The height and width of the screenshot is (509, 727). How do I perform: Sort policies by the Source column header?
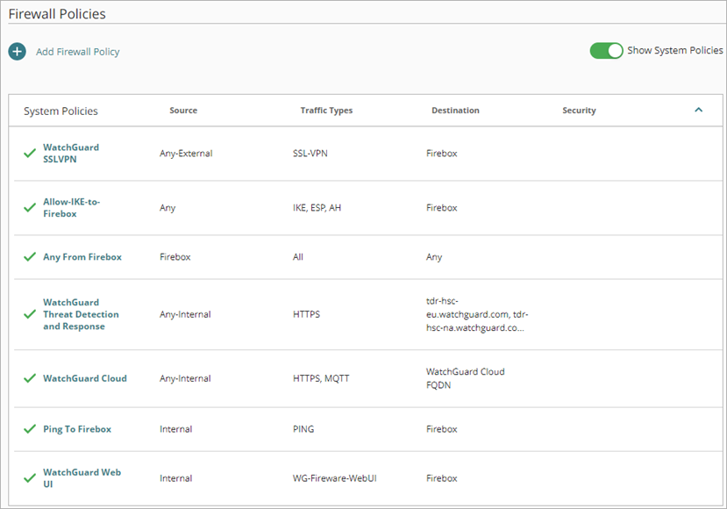183,111
